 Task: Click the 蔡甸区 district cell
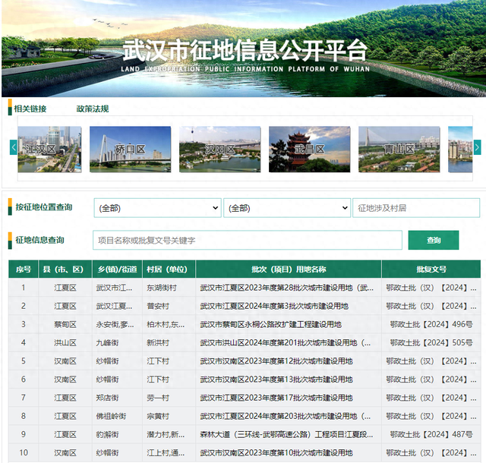pyautogui.click(x=65, y=324)
